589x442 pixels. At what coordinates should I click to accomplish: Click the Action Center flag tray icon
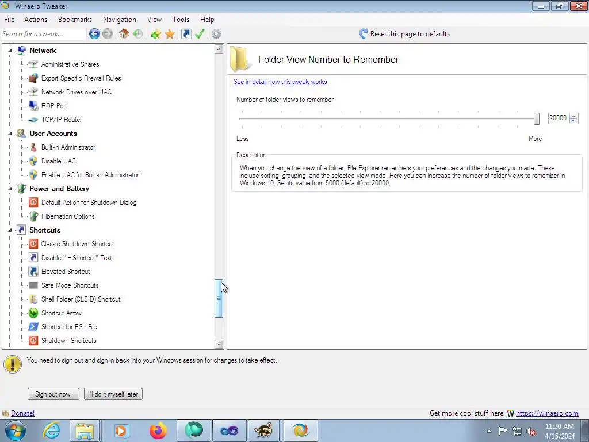pyautogui.click(x=503, y=431)
